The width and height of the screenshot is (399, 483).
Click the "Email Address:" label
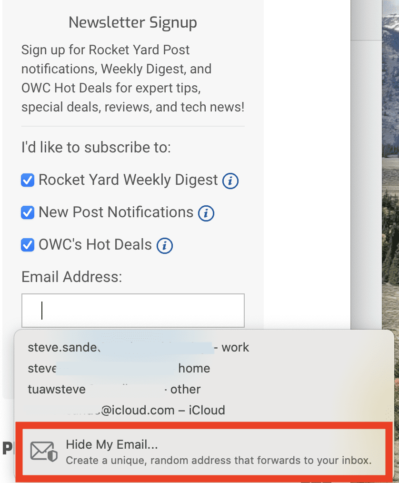[72, 277]
